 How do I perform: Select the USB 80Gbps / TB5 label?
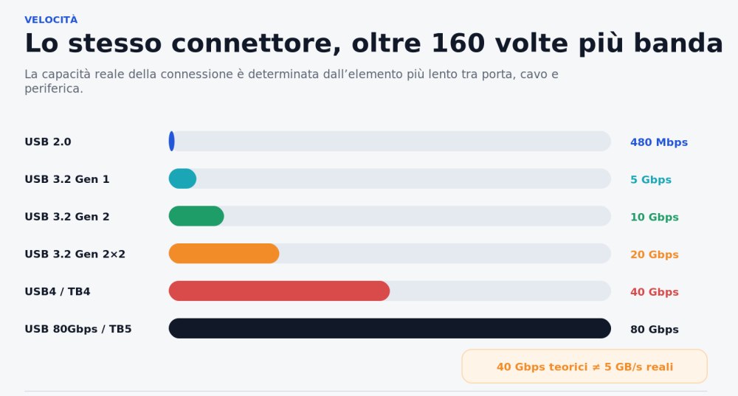pos(78,329)
